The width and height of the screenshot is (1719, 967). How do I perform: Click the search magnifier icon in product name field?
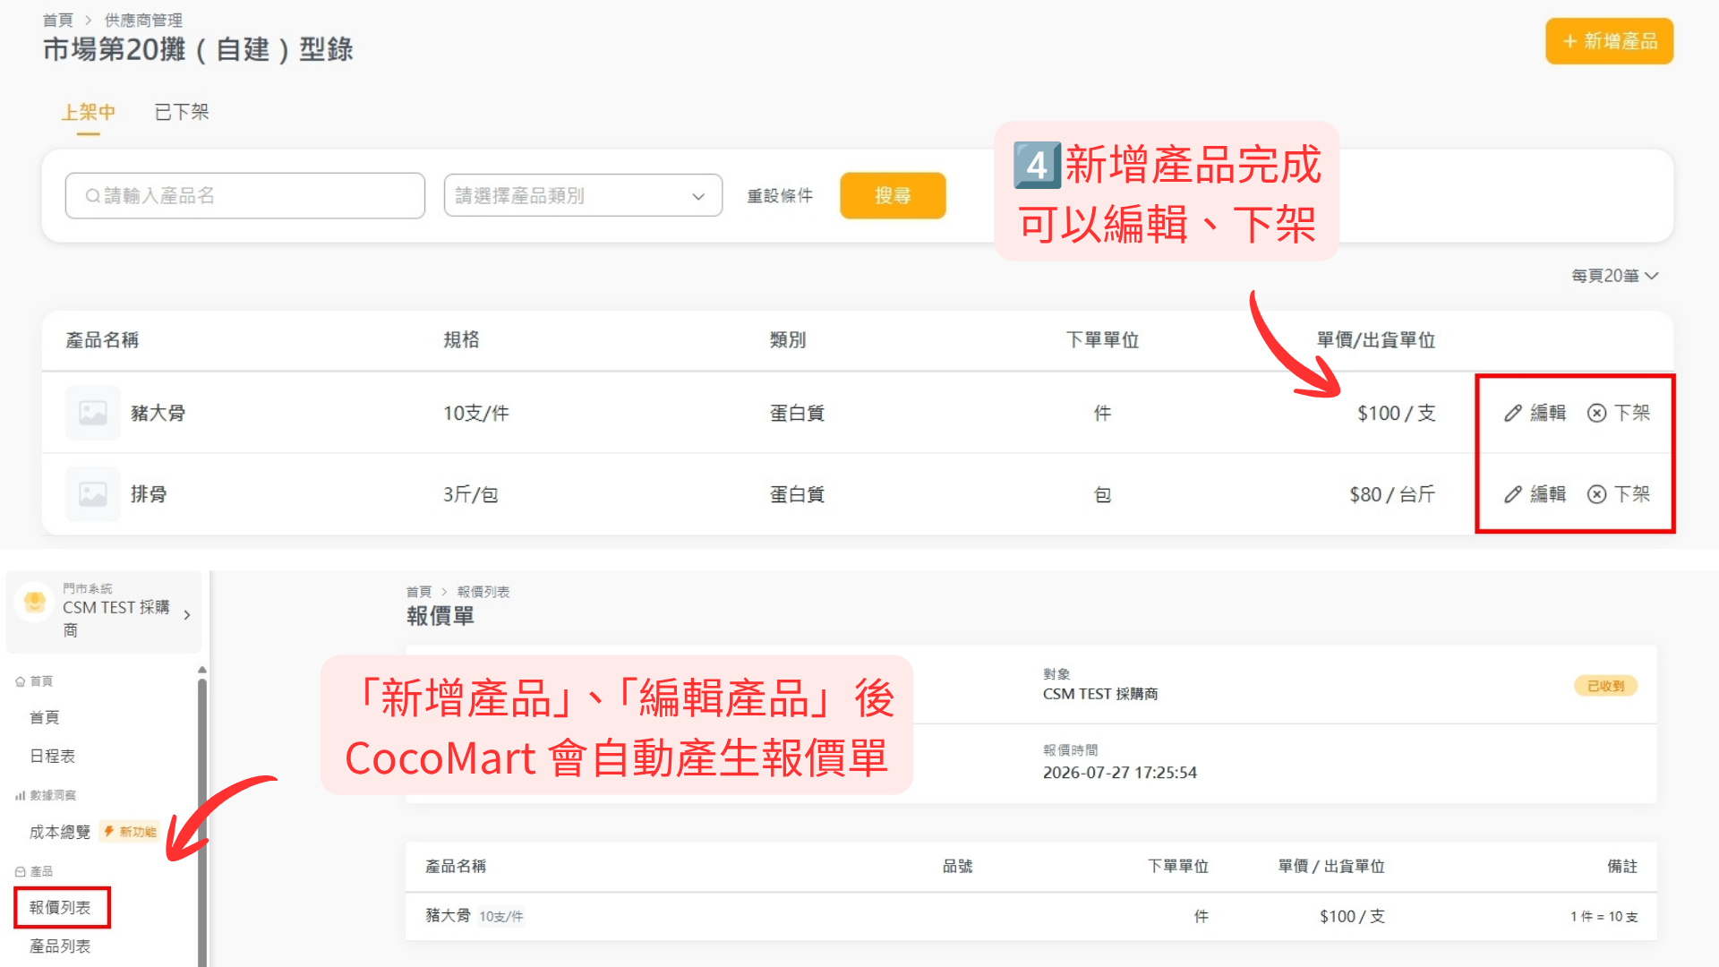pos(92,195)
